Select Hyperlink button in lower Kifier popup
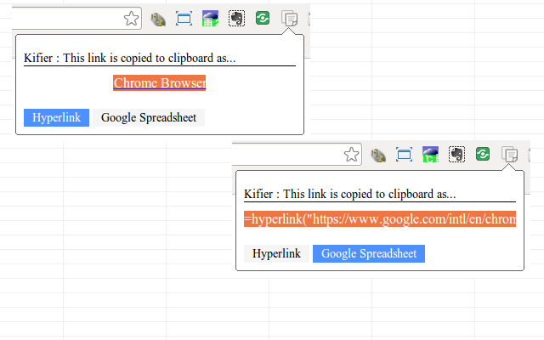Image resolution: width=544 pixels, height=340 pixels. pyautogui.click(x=276, y=253)
